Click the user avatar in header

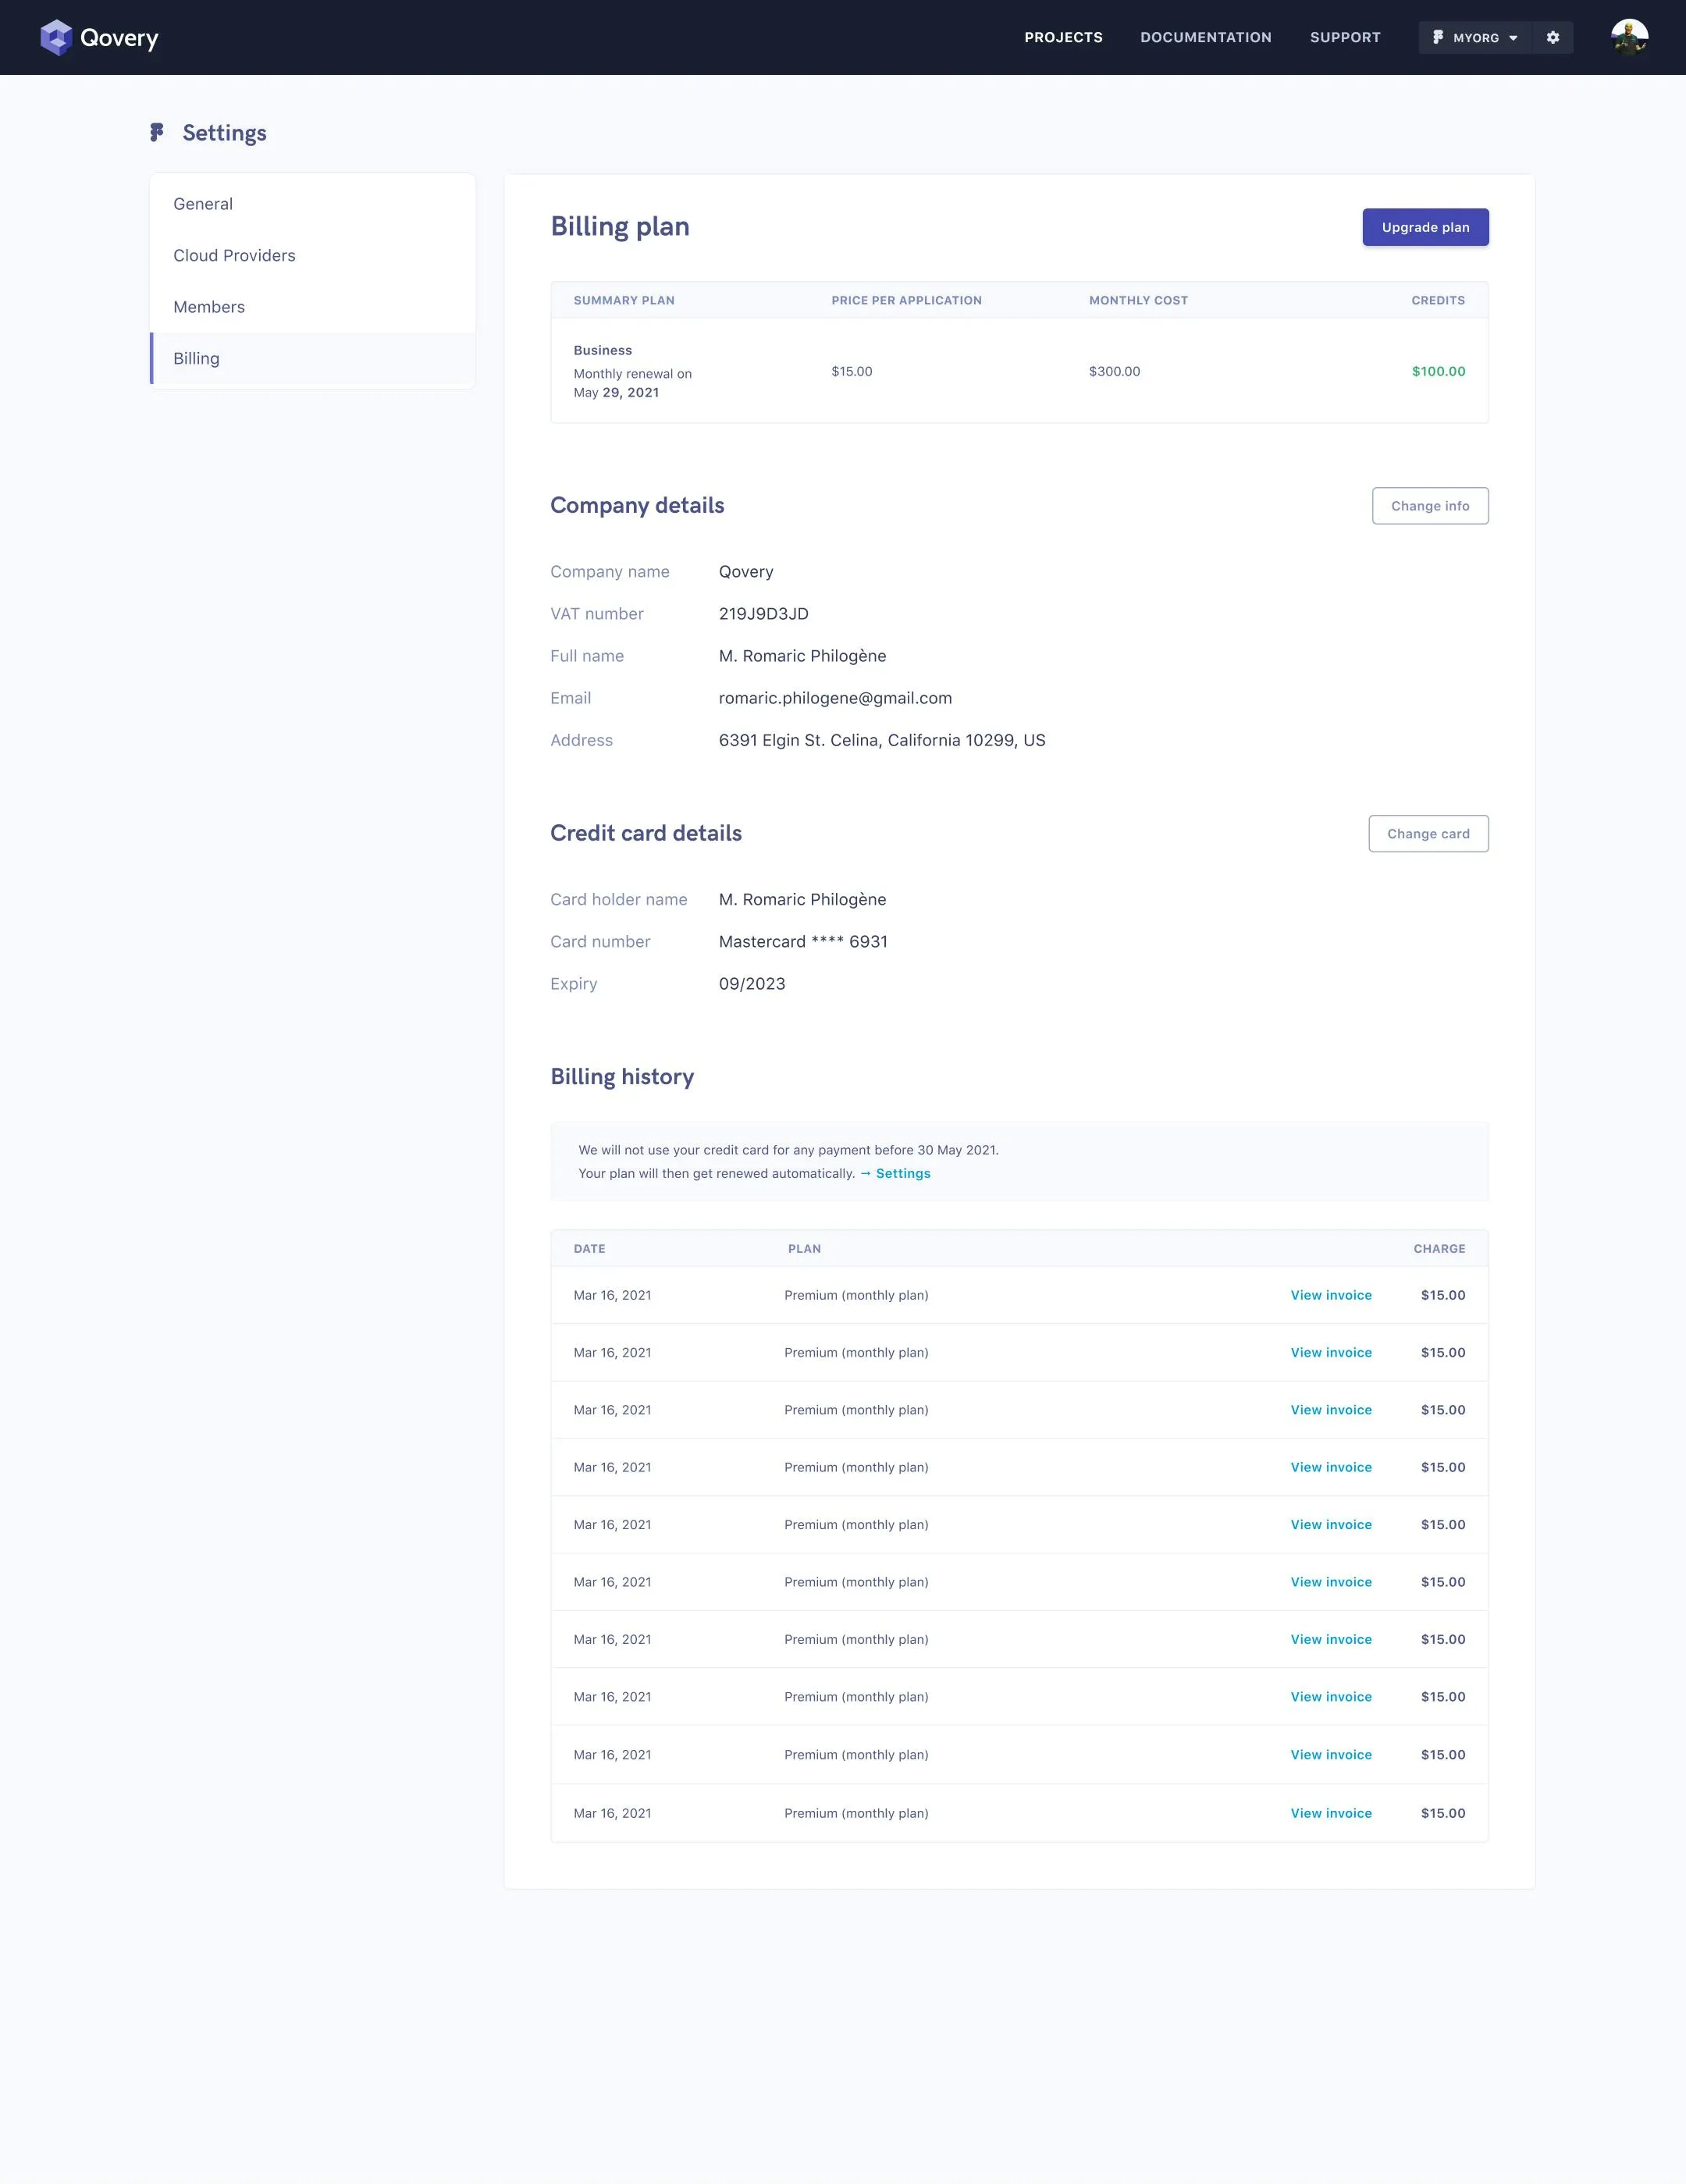click(x=1629, y=38)
